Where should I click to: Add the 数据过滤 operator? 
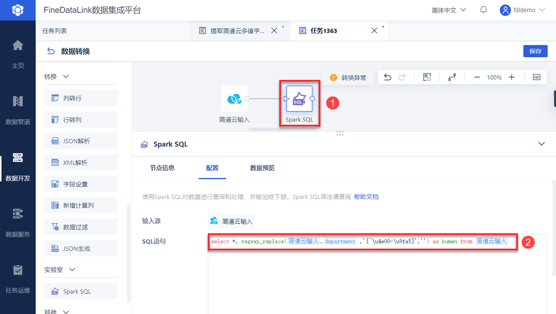[81, 227]
